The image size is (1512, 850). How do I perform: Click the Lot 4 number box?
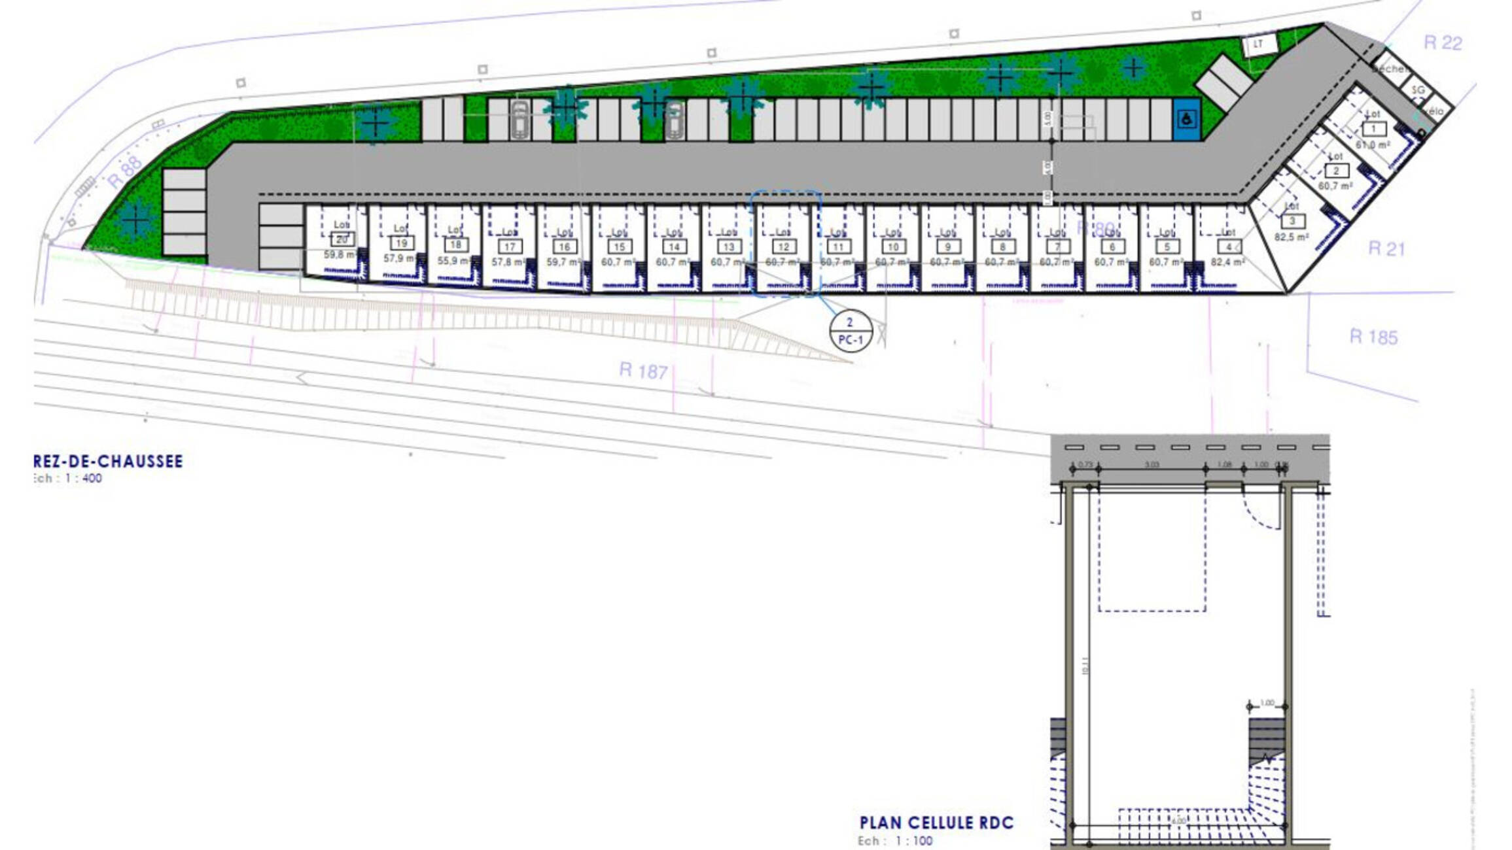pyautogui.click(x=1229, y=246)
